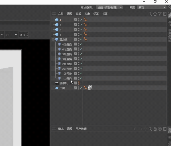Image resolution: width=171 pixels, height=146 pixels.
Task: Toggle the enable checkmark for 2内置换
Action: [x=81, y=68]
